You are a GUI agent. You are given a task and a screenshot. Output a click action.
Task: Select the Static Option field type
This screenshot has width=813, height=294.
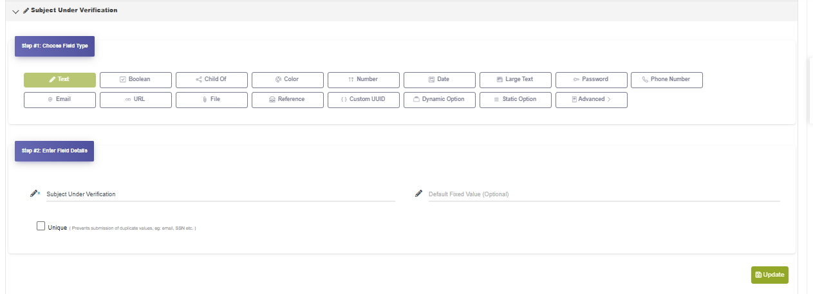516,100
